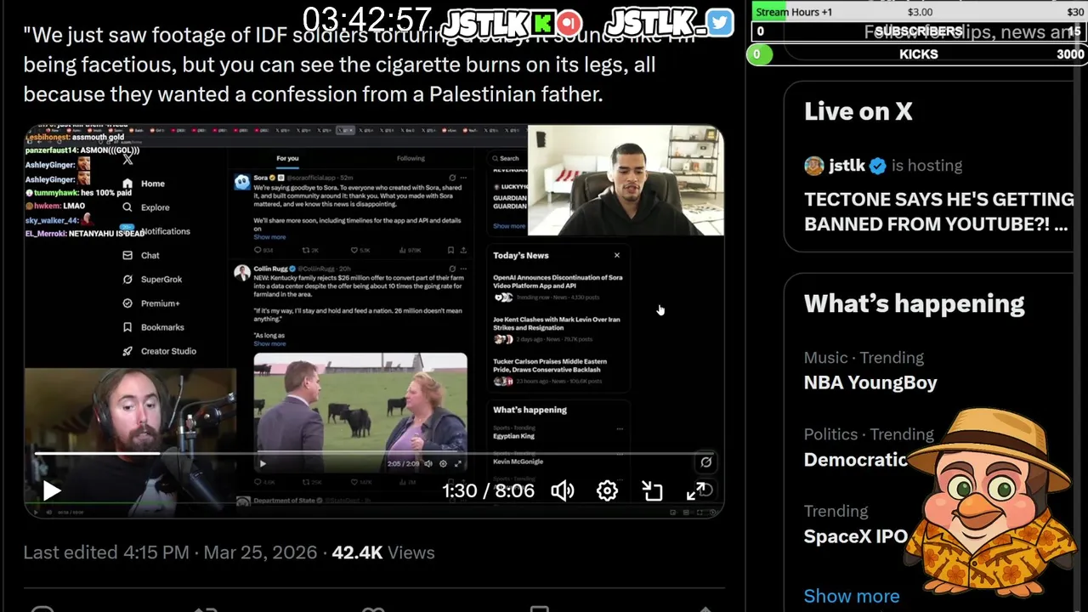The height and width of the screenshot is (612, 1088).
Task: Open the TECTONE SAYS HE'S GETTING BANNED broadcast
Action: click(938, 212)
